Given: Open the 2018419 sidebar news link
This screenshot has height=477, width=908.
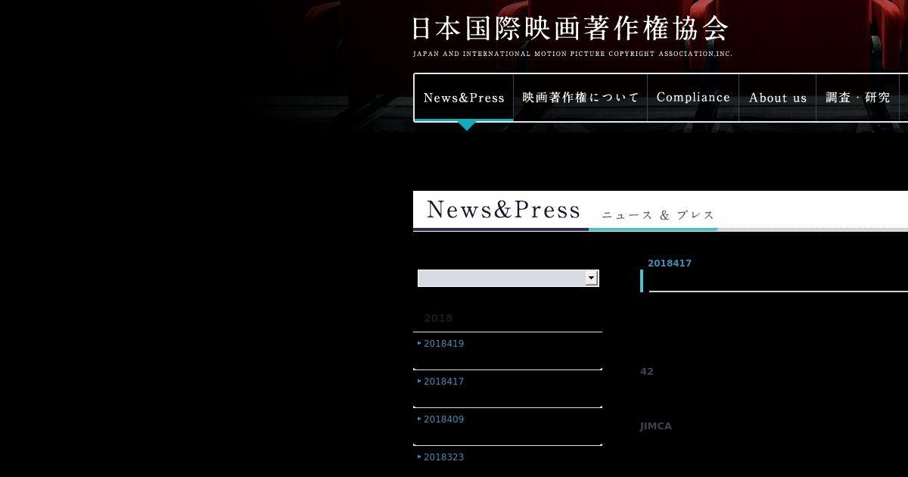Looking at the screenshot, I should tap(443, 344).
